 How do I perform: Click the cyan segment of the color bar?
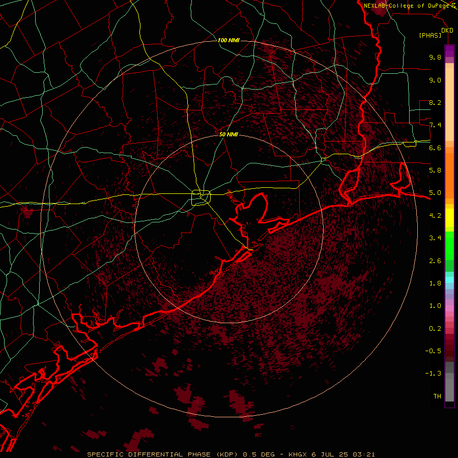(x=449, y=280)
